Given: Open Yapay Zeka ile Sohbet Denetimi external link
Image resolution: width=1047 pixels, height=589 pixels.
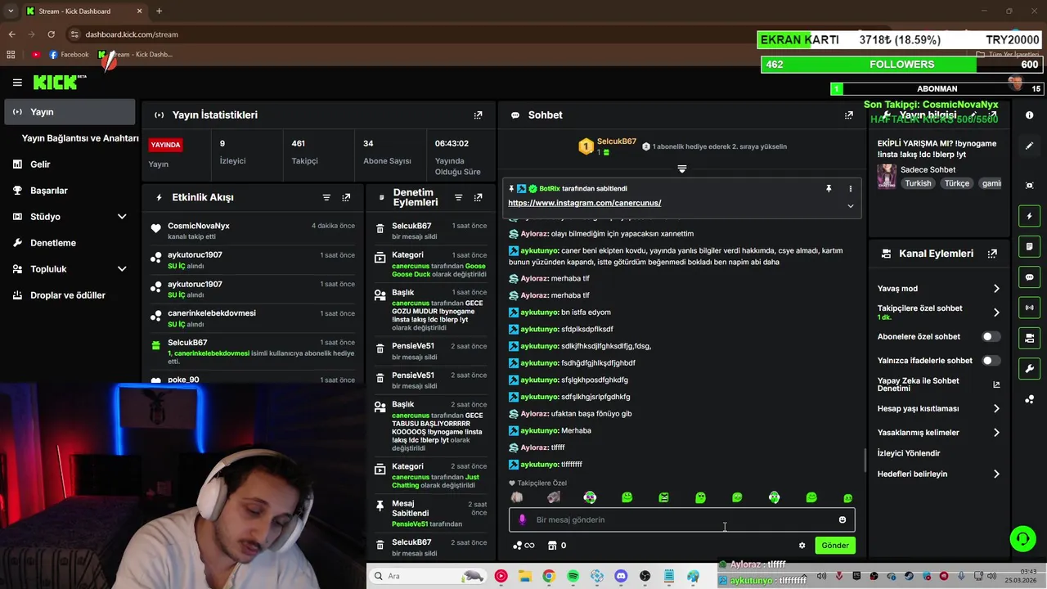Looking at the screenshot, I should coord(996,384).
